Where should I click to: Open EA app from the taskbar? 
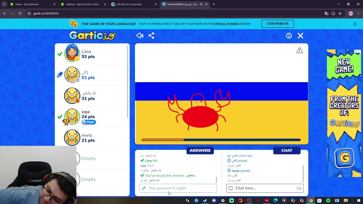(240, 201)
